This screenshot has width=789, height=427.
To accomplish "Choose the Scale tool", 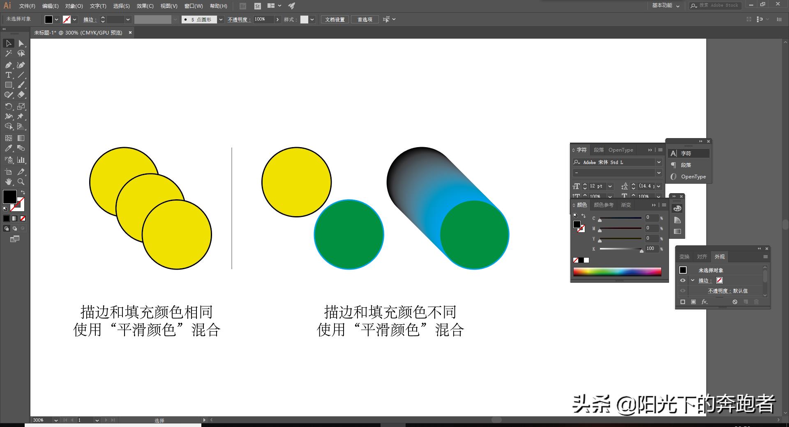I will tap(21, 106).
